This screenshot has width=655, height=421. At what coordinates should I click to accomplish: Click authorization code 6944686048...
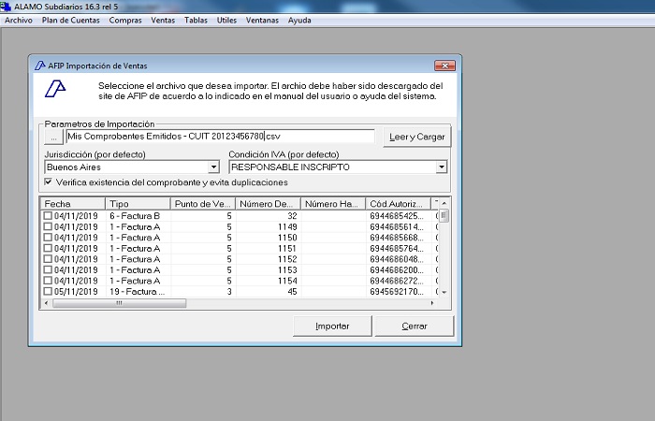click(397, 259)
